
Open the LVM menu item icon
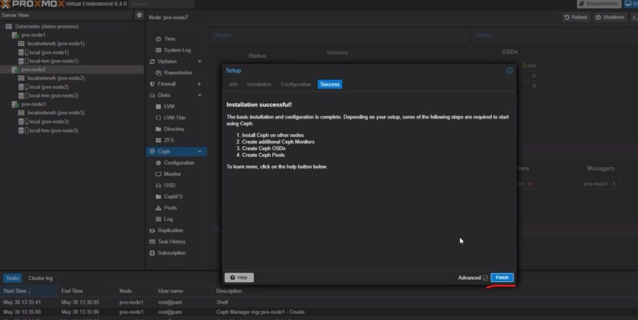(x=158, y=107)
